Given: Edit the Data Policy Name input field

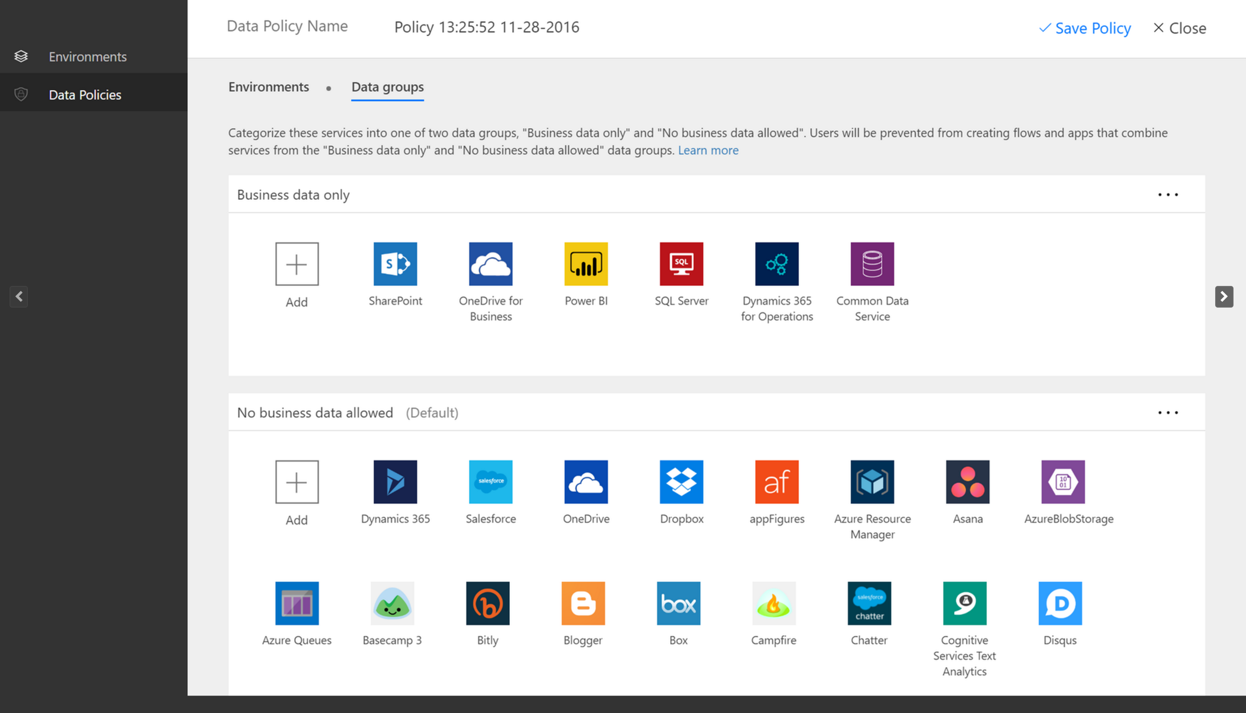Looking at the screenshot, I should (485, 27).
